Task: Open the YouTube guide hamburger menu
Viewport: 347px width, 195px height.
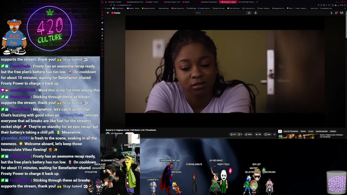Action: [x=108, y=13]
